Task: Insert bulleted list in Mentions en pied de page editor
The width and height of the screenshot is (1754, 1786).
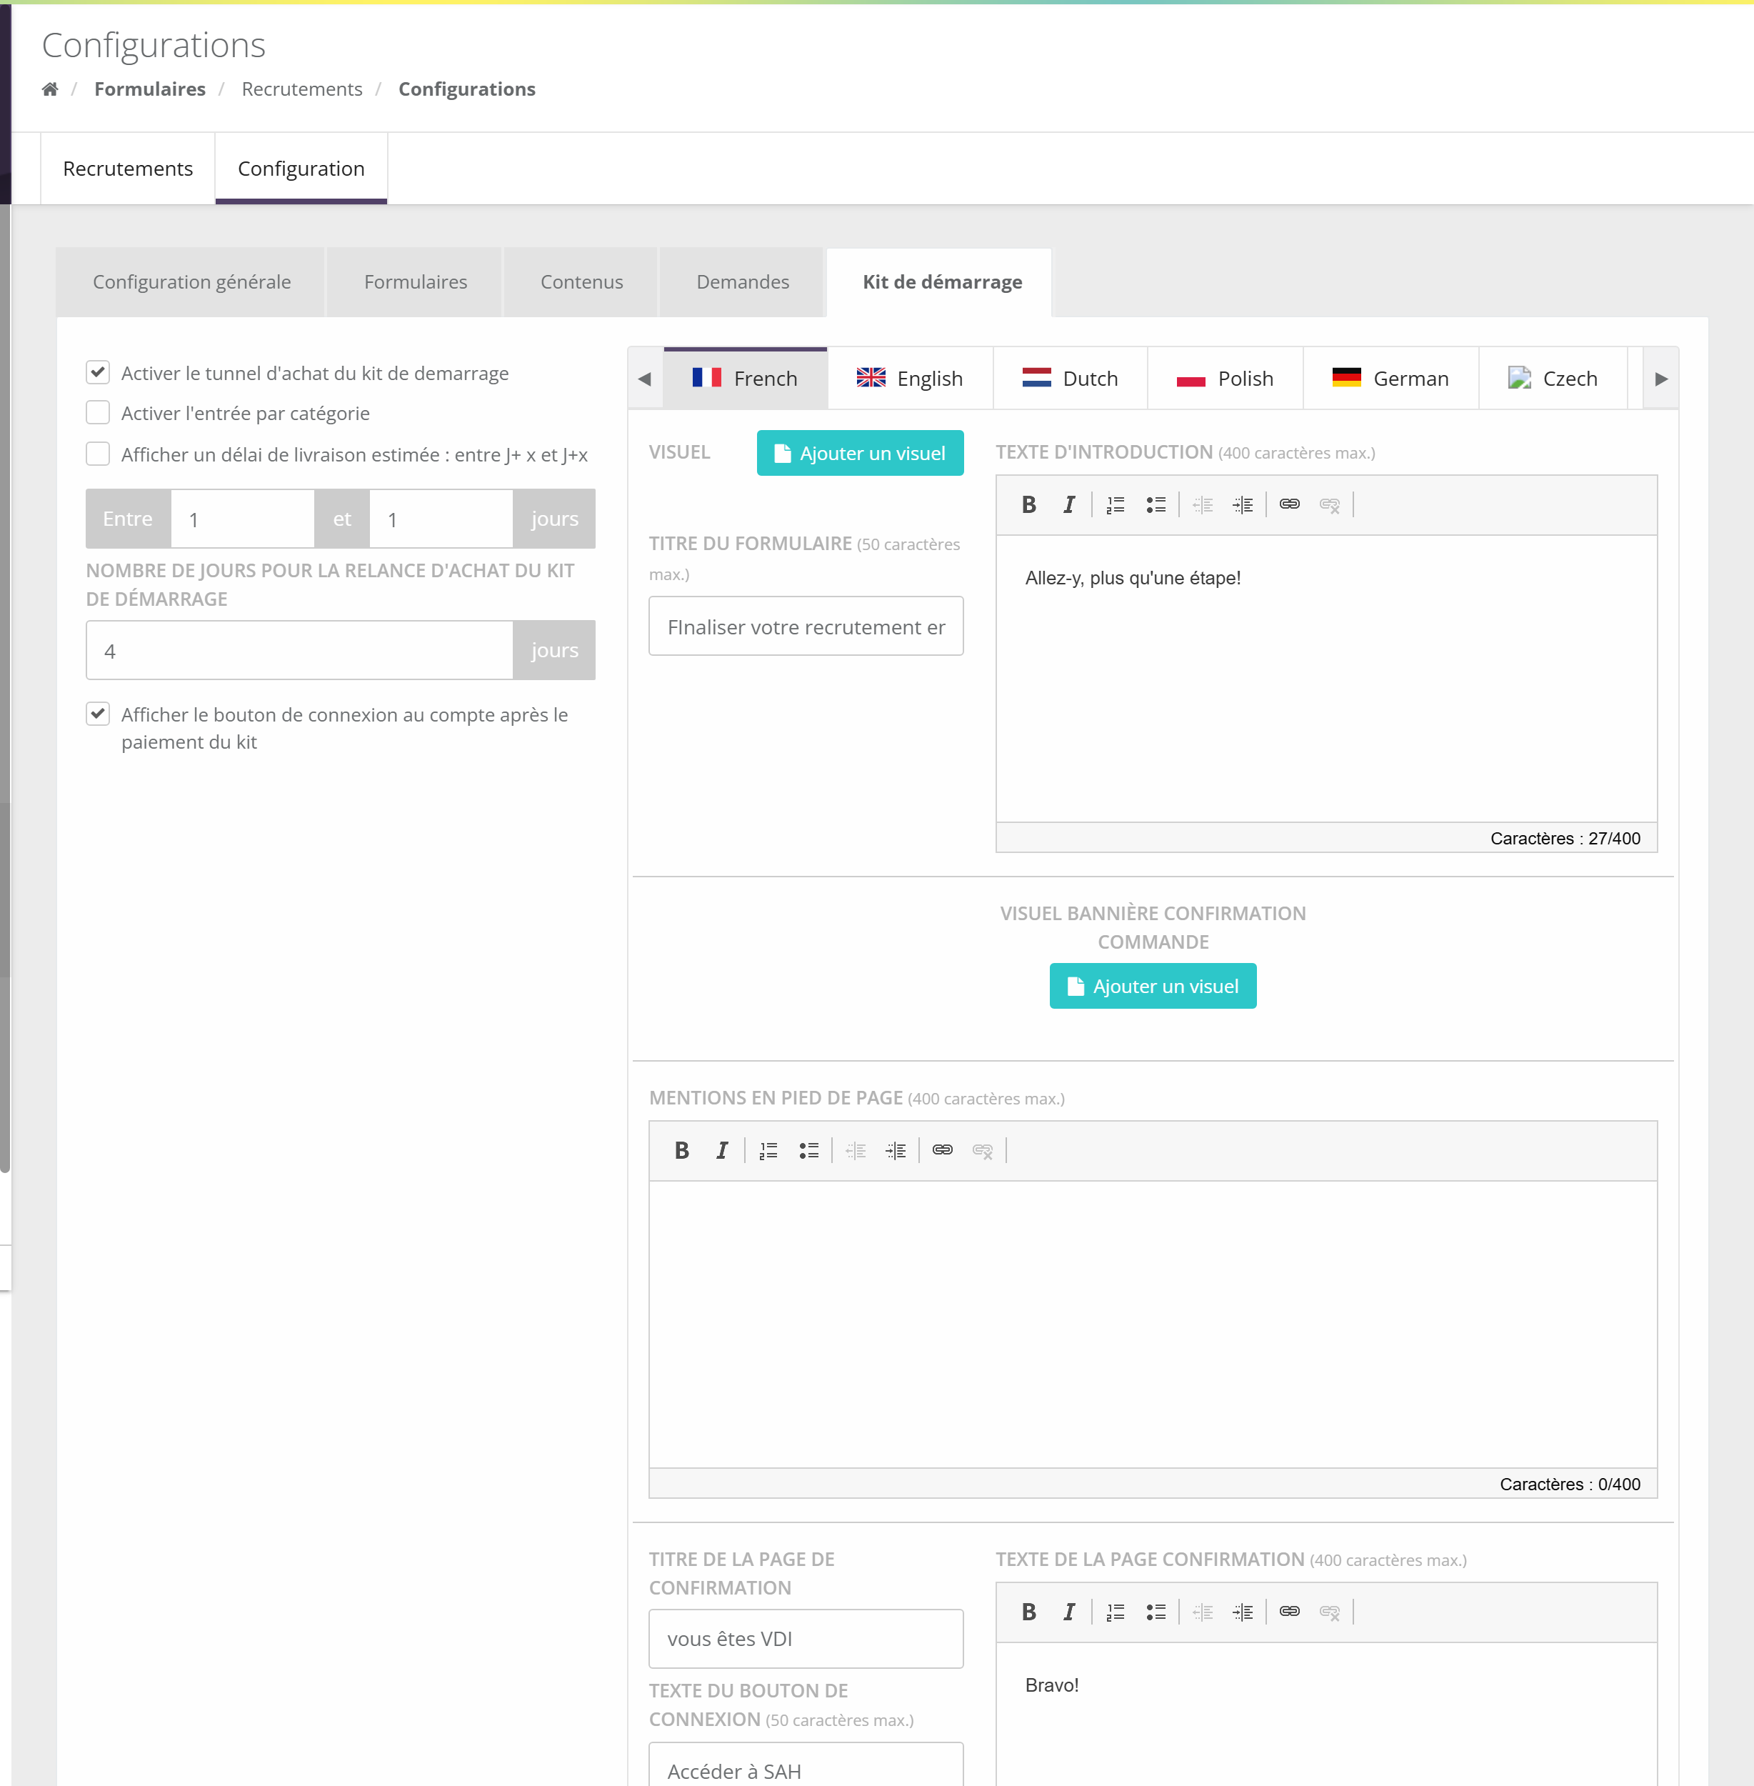Action: click(809, 1150)
